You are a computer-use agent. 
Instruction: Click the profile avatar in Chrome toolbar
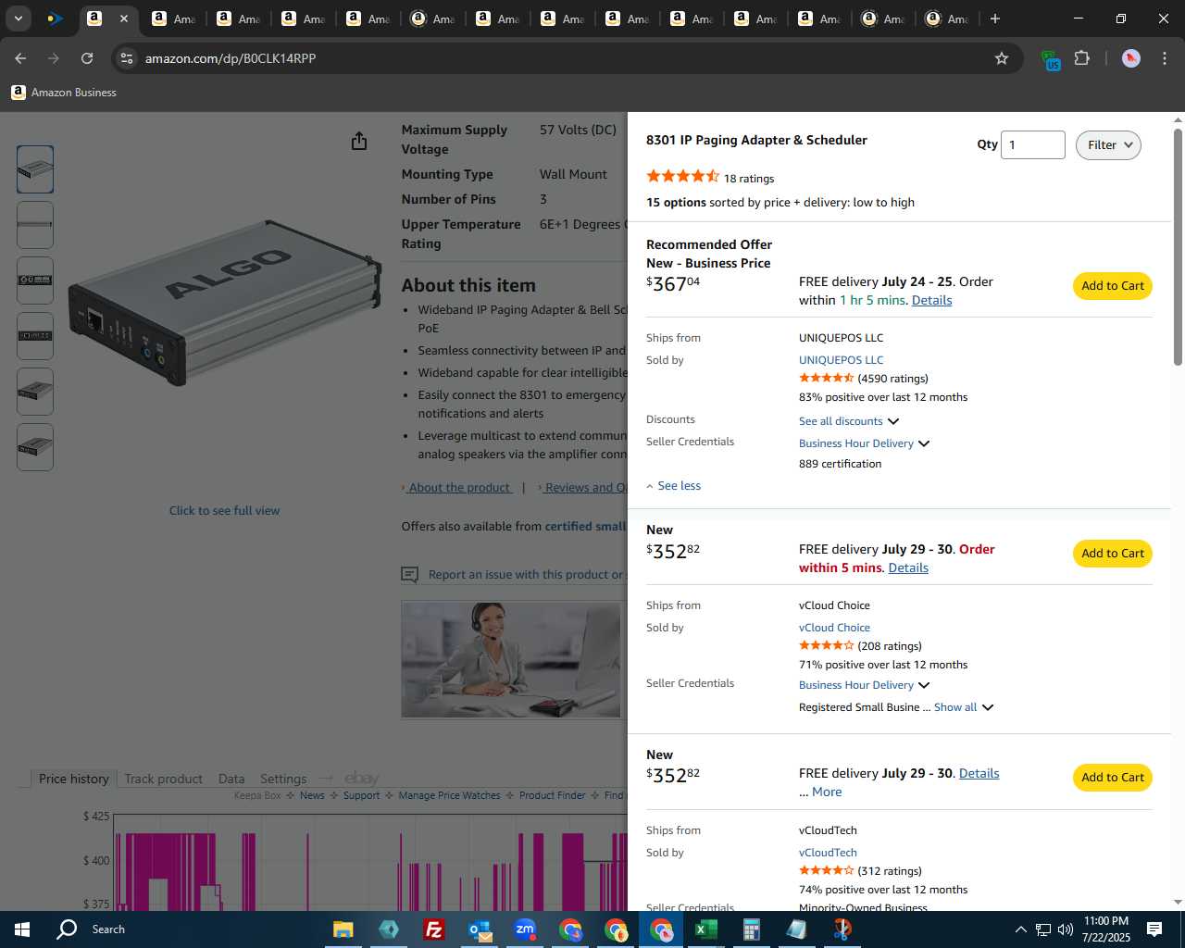coord(1130,58)
